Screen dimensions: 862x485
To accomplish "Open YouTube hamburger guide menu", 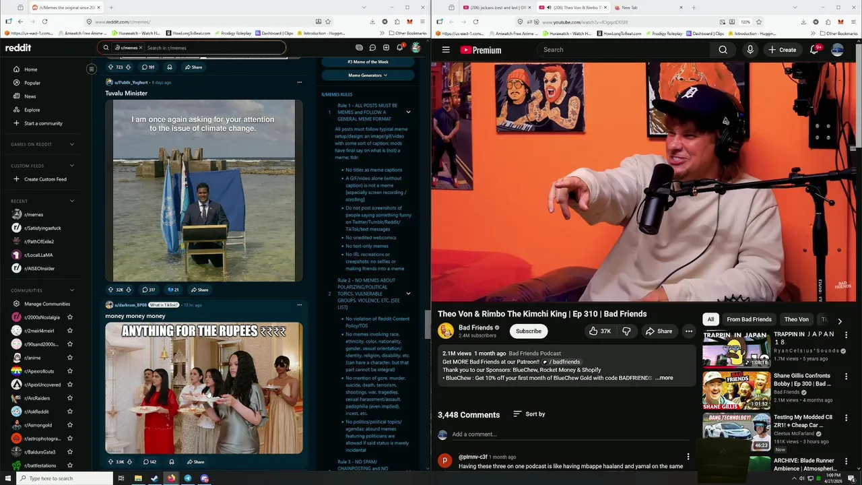I will [446, 50].
